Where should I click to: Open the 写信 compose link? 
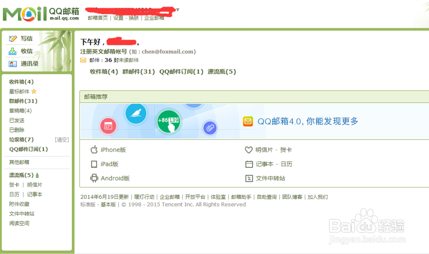coord(27,39)
